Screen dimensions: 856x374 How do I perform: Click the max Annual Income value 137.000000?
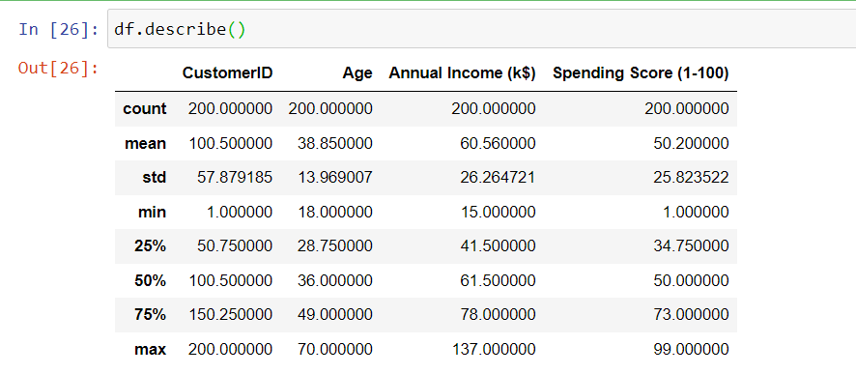(x=494, y=350)
